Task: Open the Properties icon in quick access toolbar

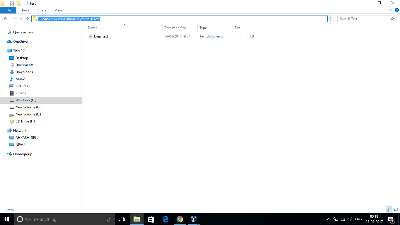Action: pos(12,3)
